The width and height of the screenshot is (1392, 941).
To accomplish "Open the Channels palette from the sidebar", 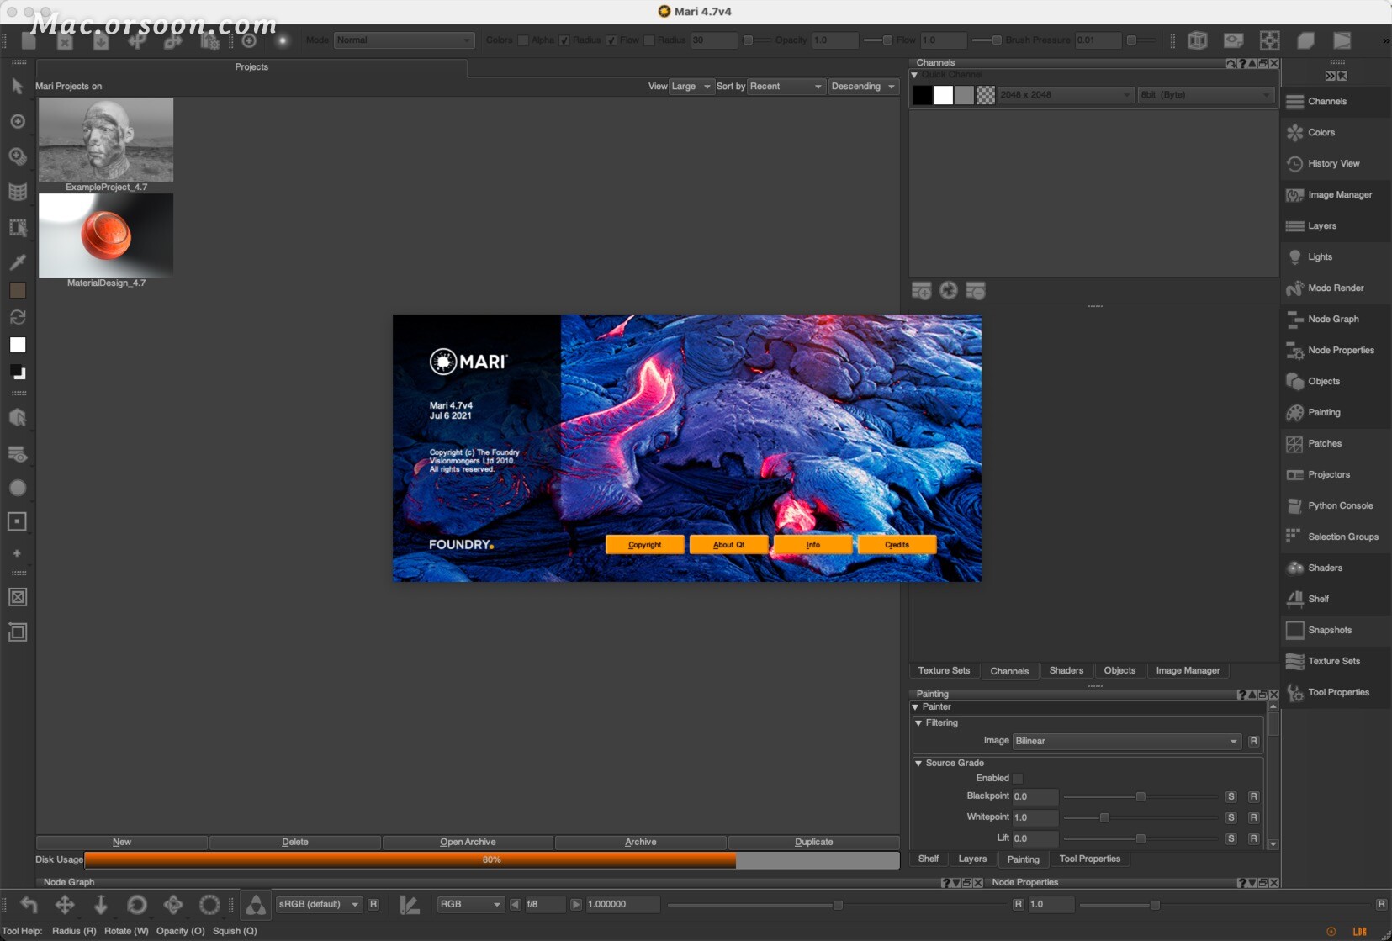I will pyautogui.click(x=1336, y=101).
